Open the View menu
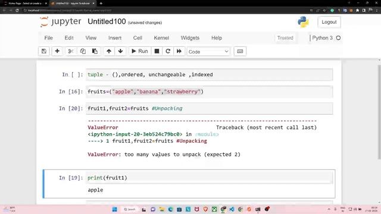Viewport: 381px width, 214px height. (91, 38)
